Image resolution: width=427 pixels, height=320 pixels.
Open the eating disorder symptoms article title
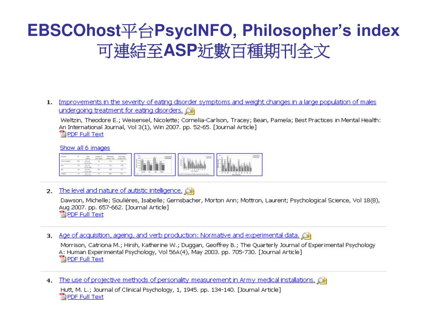217,106
